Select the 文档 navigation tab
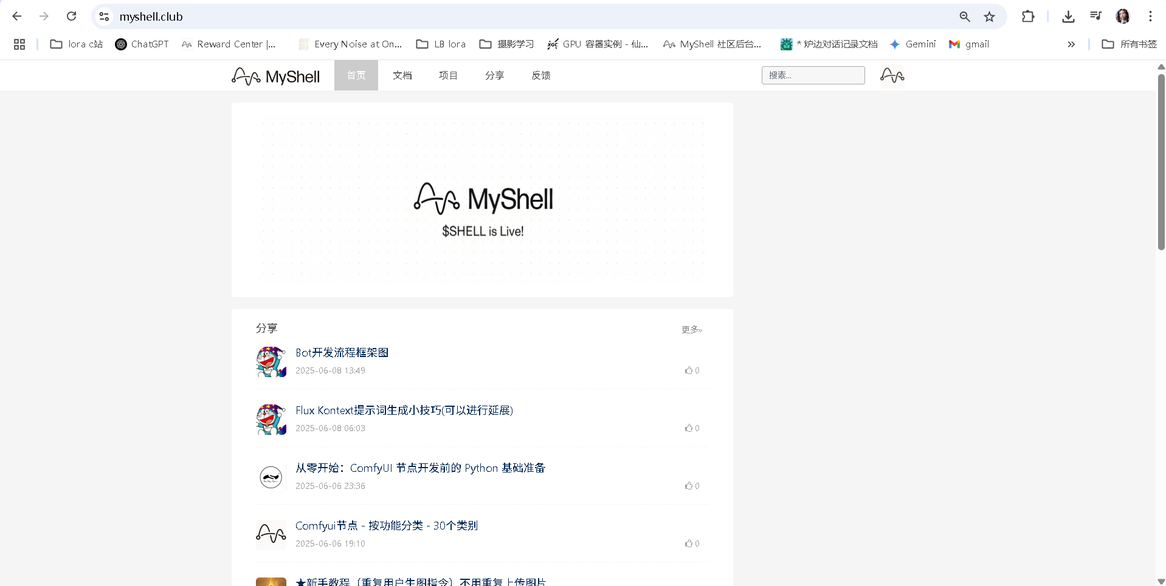This screenshot has height=586, width=1166. click(x=402, y=75)
